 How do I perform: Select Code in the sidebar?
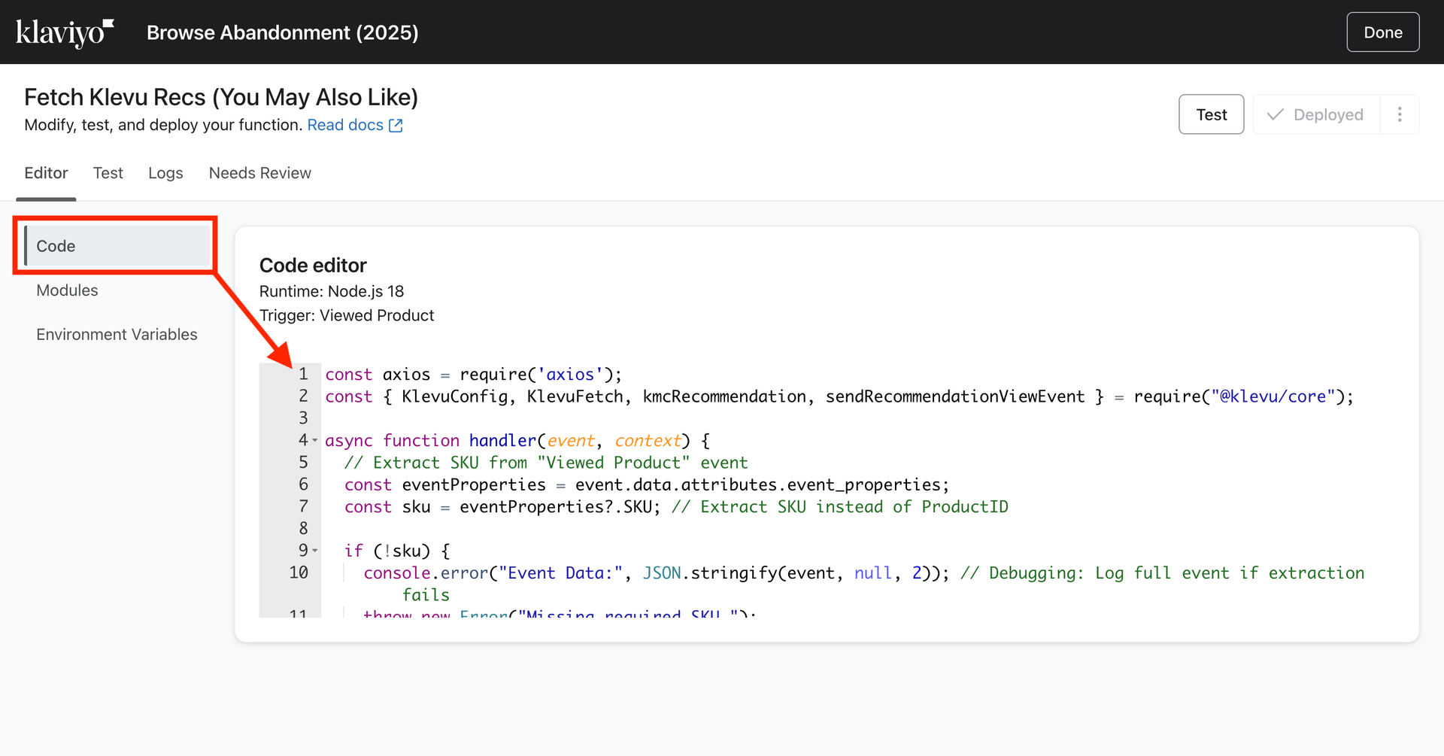point(117,246)
